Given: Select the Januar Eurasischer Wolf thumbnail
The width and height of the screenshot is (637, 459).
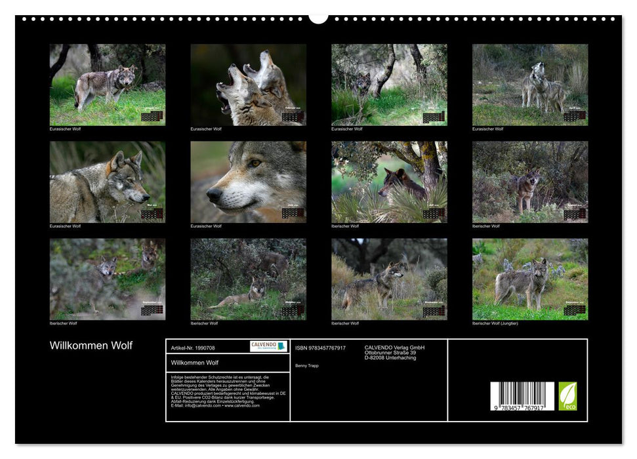Looking at the screenshot, I should (x=108, y=84).
